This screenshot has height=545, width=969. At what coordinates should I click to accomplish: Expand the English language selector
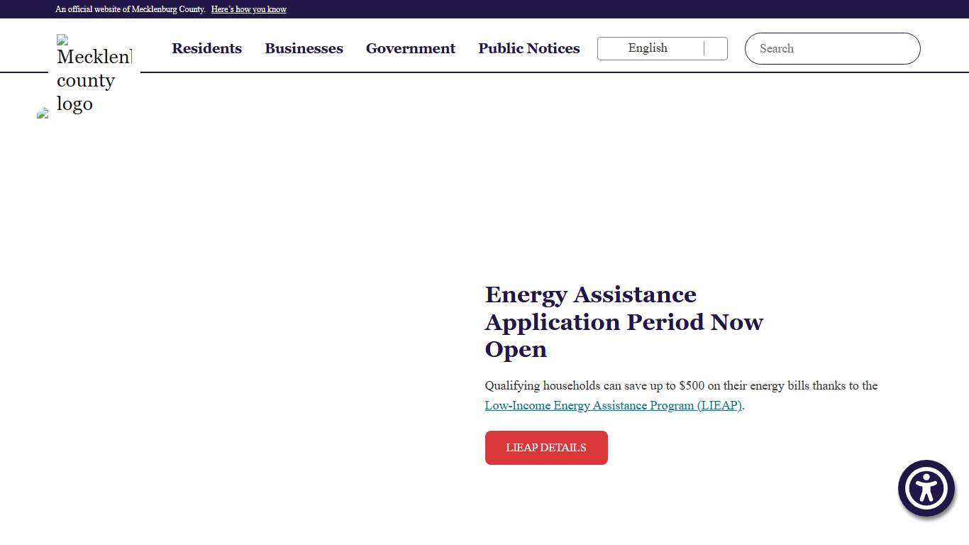point(648,48)
